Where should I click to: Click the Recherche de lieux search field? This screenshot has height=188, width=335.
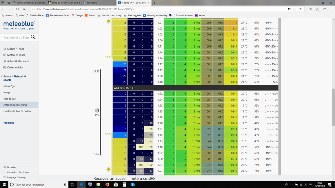(x=16, y=37)
